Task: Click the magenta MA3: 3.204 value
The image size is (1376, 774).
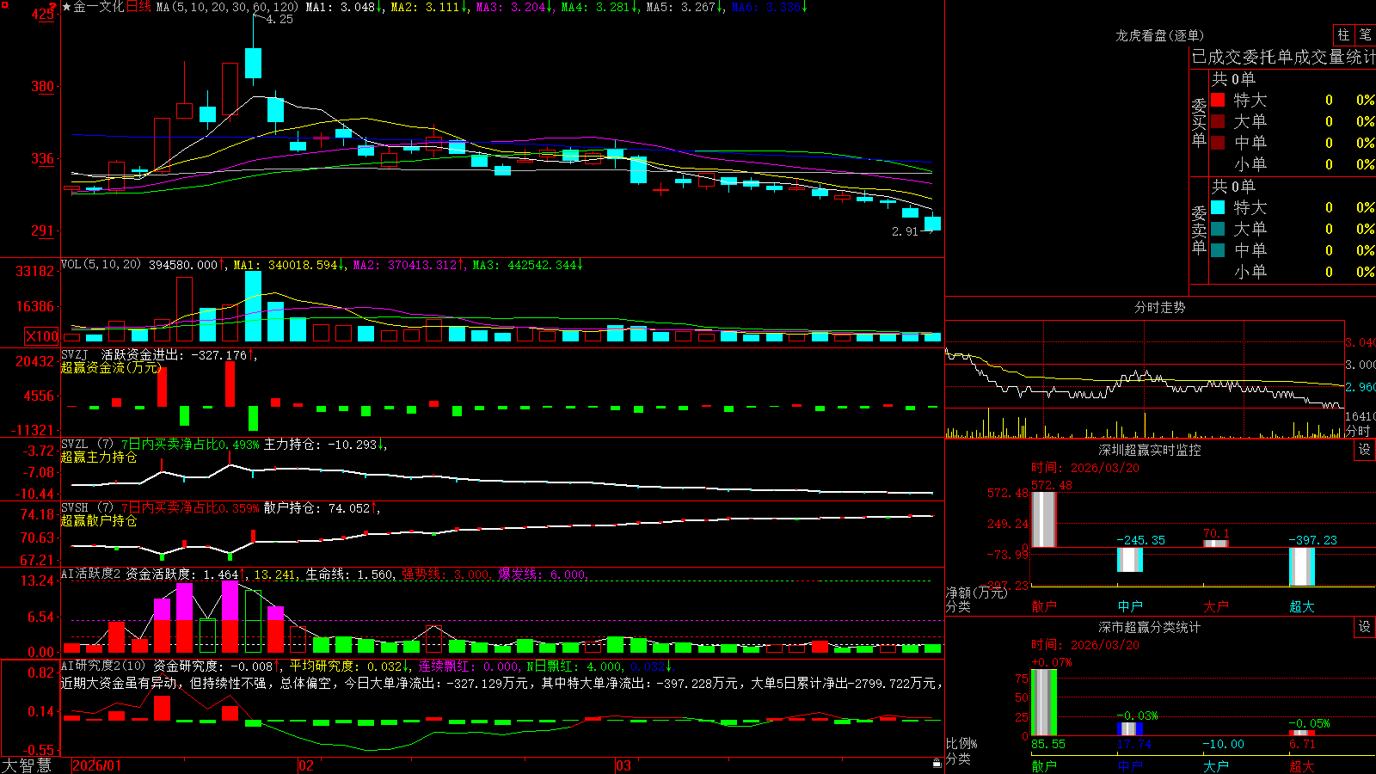Action: [x=514, y=7]
